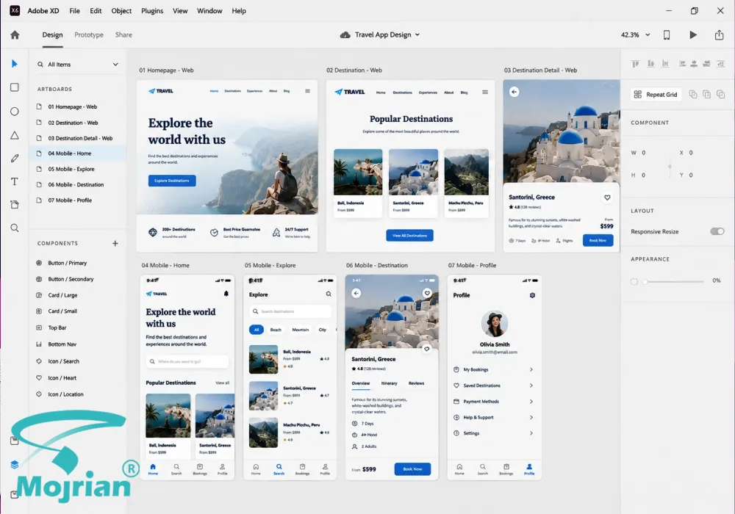This screenshot has height=514, width=735.
Task: Switch to the Share tab
Action: coord(123,35)
